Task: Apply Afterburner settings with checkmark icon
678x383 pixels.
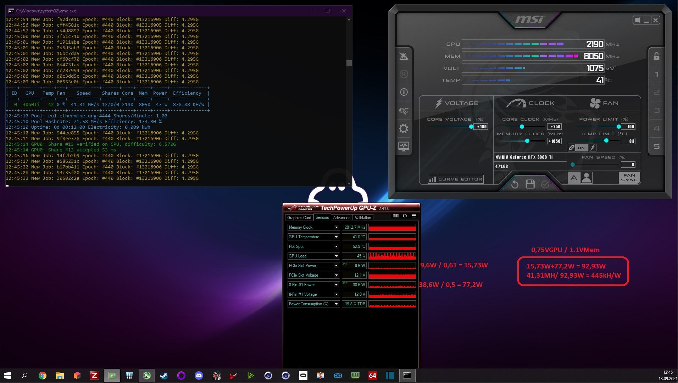Action: (x=545, y=184)
